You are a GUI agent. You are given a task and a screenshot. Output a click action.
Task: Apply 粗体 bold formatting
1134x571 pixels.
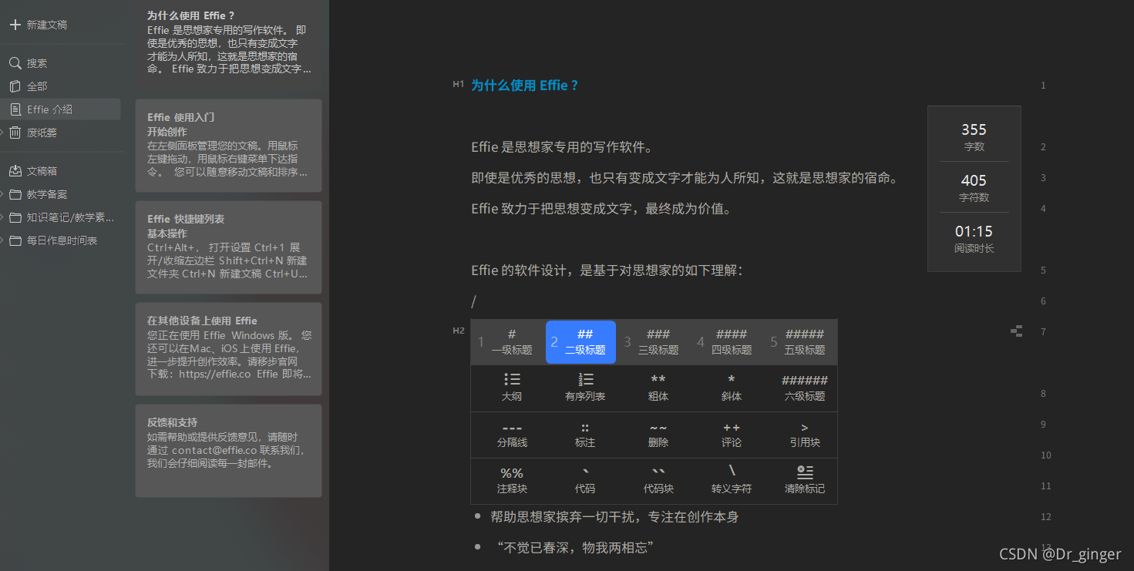click(658, 388)
